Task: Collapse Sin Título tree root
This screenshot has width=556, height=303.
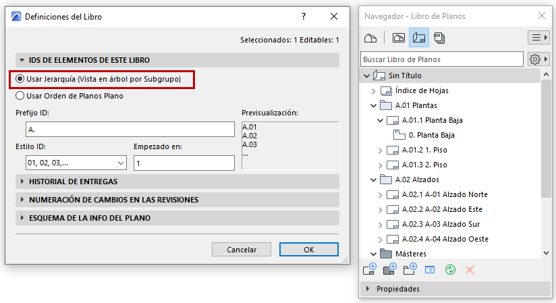Action: point(367,76)
